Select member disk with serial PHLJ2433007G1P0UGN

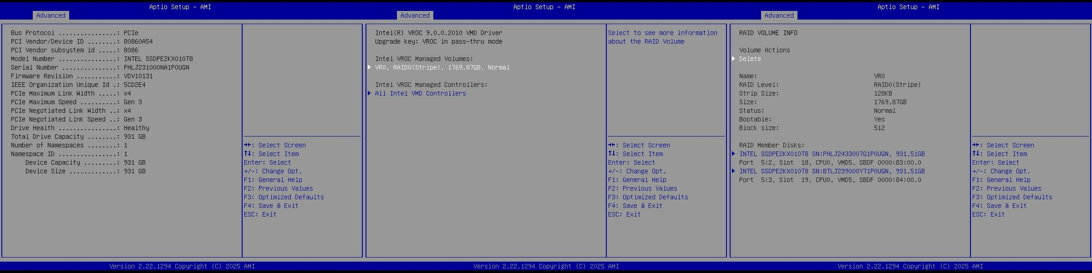(x=832, y=154)
